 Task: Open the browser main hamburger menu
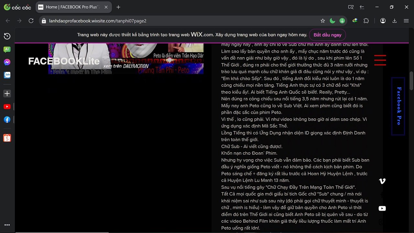(406, 21)
